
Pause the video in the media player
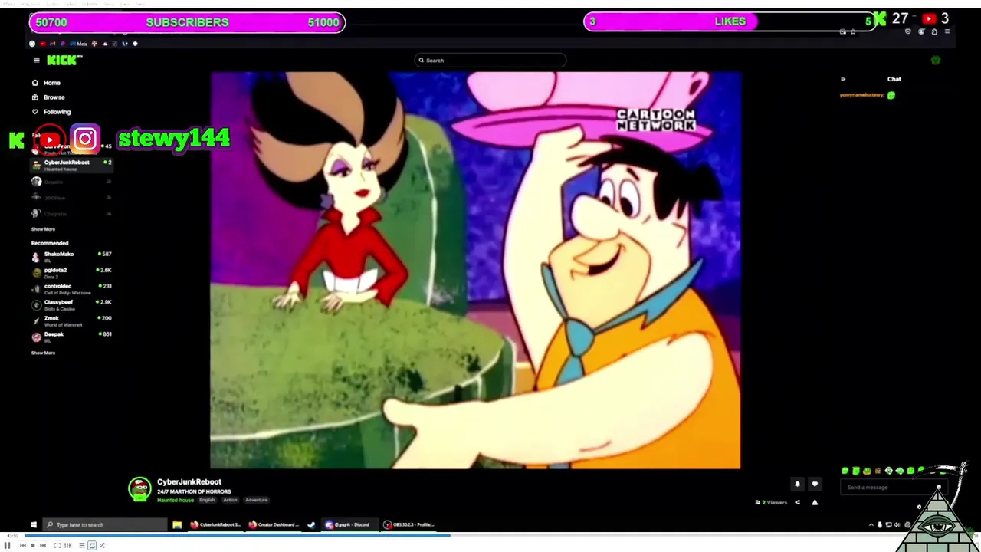(x=7, y=545)
